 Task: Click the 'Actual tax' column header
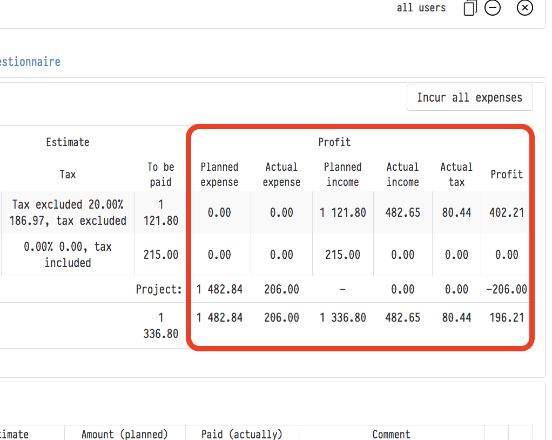click(x=456, y=175)
